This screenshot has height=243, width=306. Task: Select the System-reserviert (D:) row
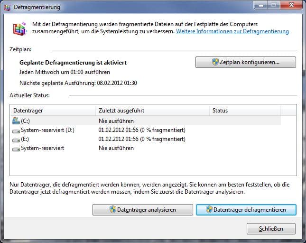tap(146, 130)
